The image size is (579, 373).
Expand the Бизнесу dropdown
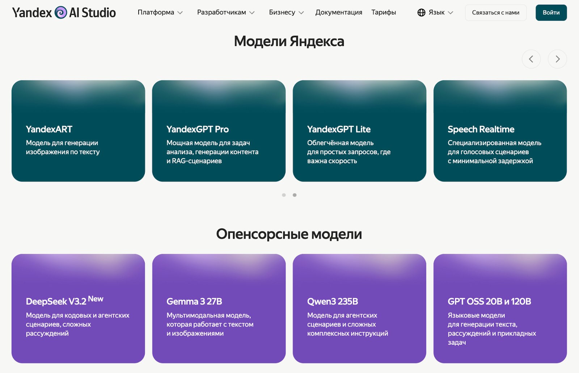(x=286, y=12)
